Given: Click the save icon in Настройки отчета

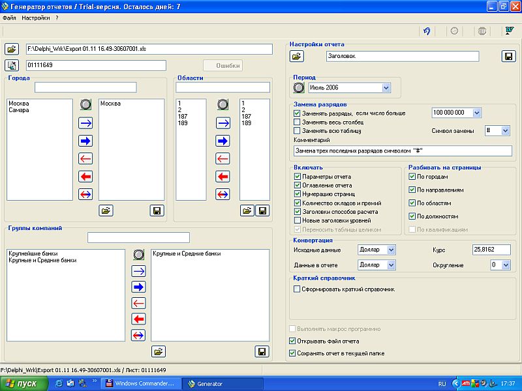Looking at the screenshot, I should [x=509, y=57].
